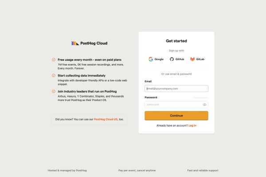Click the Google logo icon

151,59
